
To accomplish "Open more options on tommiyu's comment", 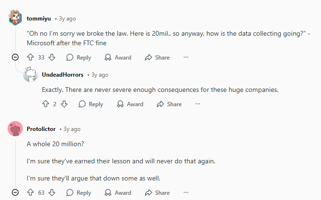I will click(185, 57).
